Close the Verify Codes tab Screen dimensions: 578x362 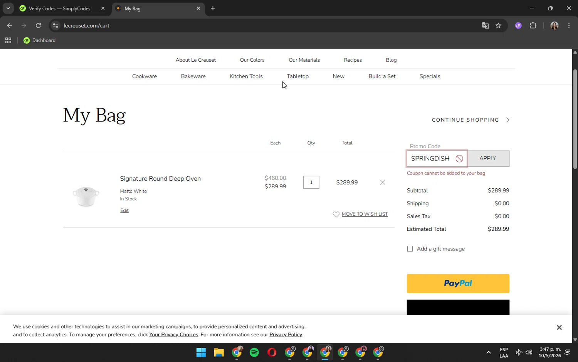(x=103, y=8)
